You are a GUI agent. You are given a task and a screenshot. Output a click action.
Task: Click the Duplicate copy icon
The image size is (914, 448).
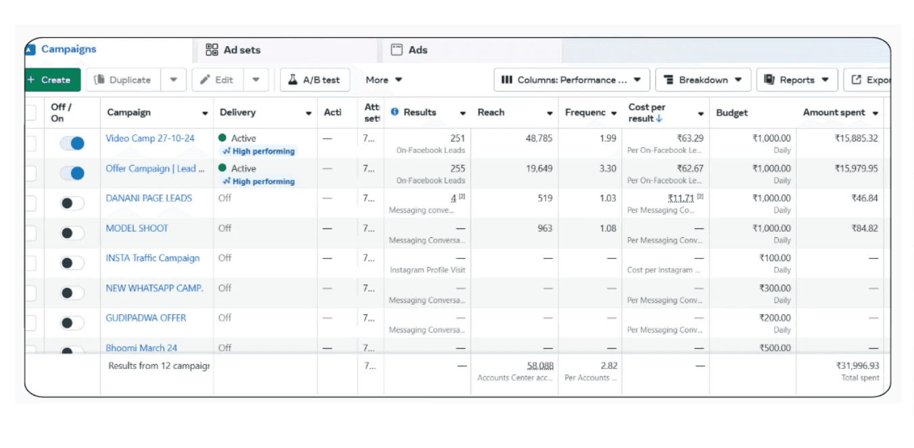99,80
